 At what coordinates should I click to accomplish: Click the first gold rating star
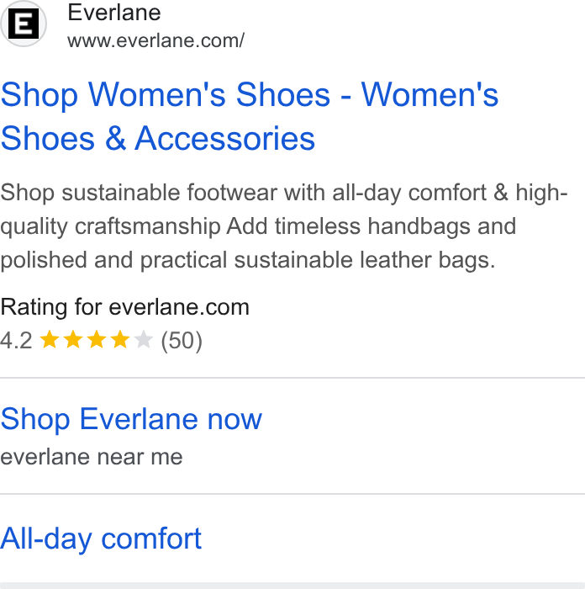click(x=49, y=340)
